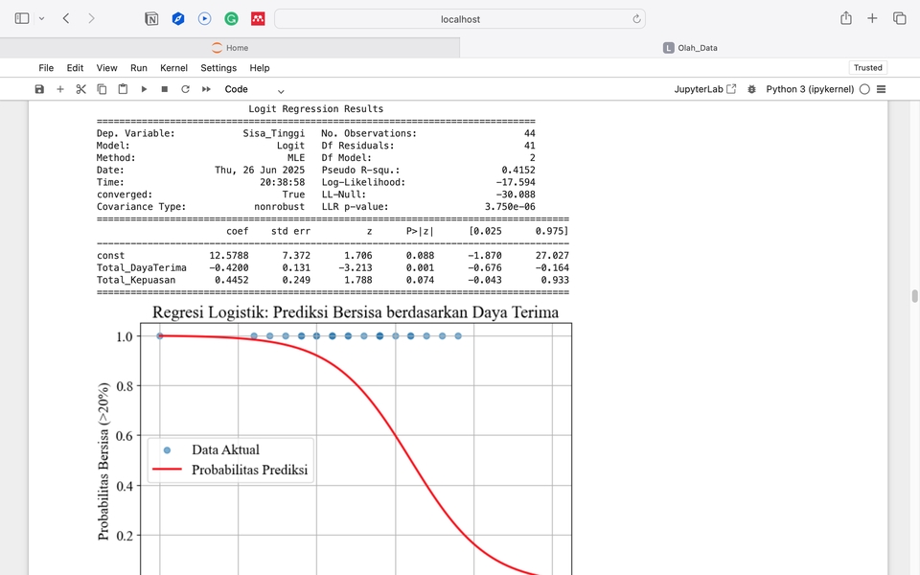Screen dimensions: 920x575
Task: Open the Kernel menu
Action: (173, 68)
